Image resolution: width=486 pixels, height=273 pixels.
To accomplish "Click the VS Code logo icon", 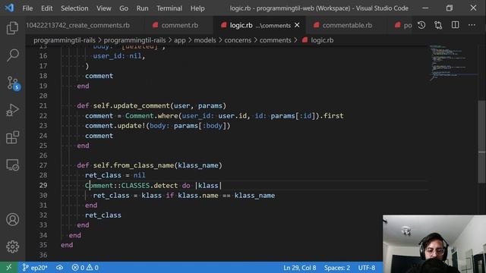I will click(9, 8).
